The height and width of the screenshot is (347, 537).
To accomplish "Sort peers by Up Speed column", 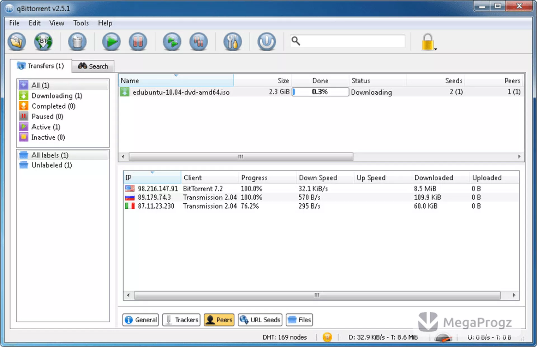I will [x=383, y=178].
